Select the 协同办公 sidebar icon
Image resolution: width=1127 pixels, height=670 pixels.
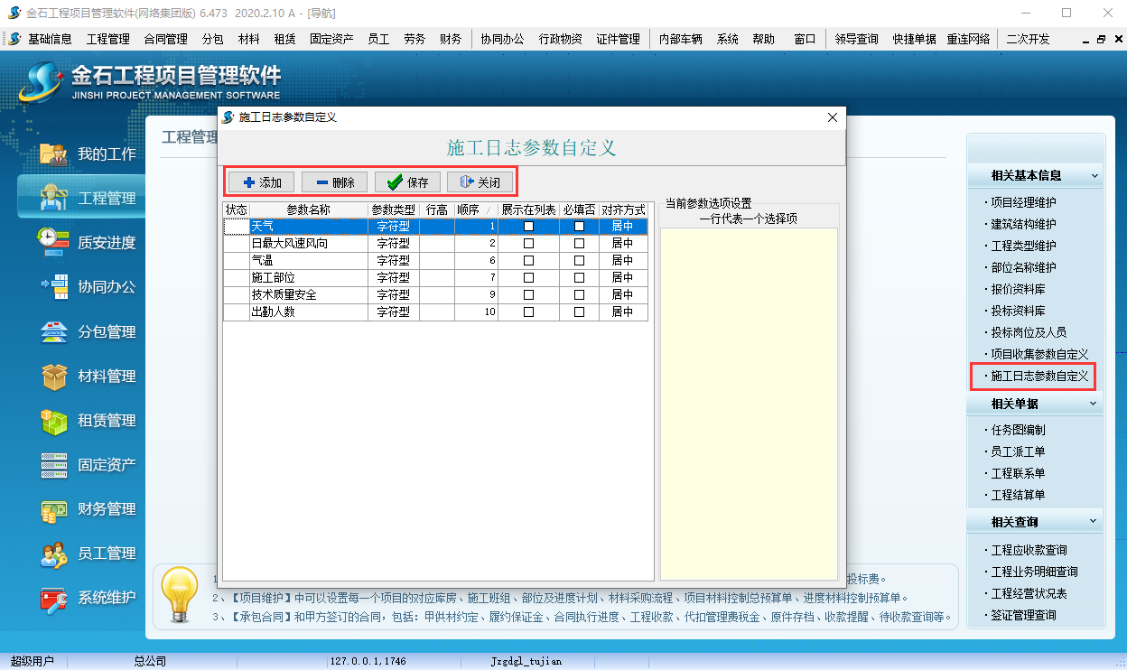54,287
